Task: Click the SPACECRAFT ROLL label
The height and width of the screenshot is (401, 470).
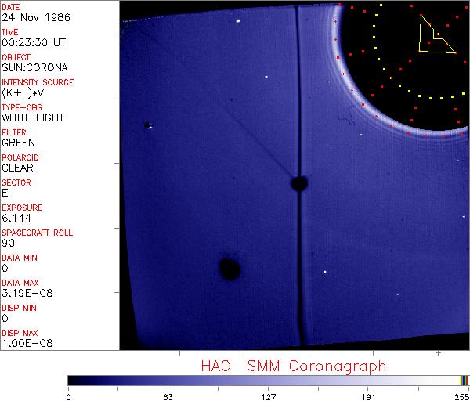Action: pos(37,233)
